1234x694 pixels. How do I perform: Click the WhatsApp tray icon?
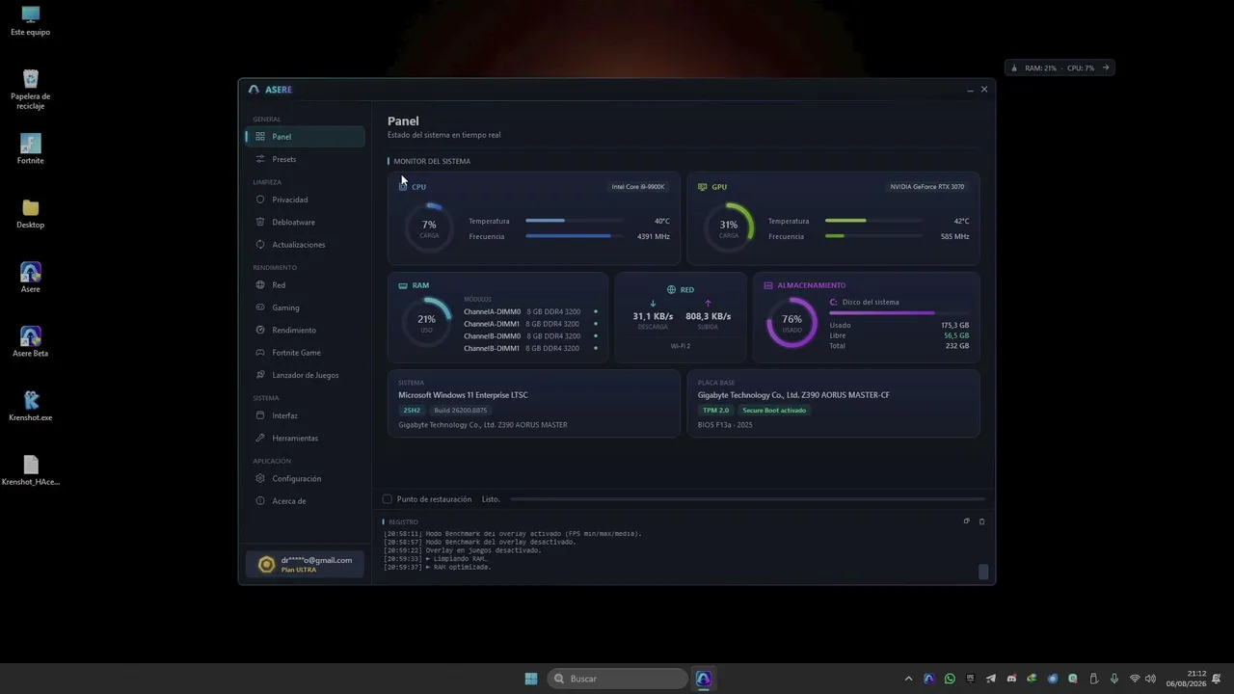[x=950, y=679]
